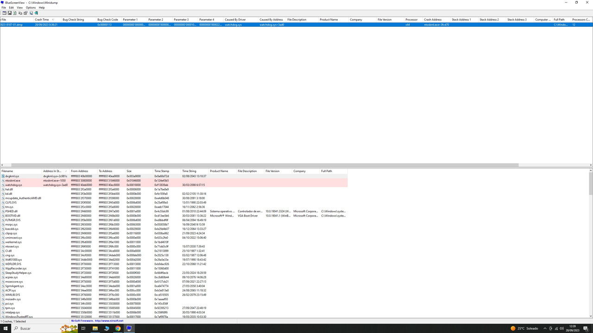Viewport: 593px width, 333px height.
Task: Open the www.nirsoft.net link in status bar
Action: point(109,321)
